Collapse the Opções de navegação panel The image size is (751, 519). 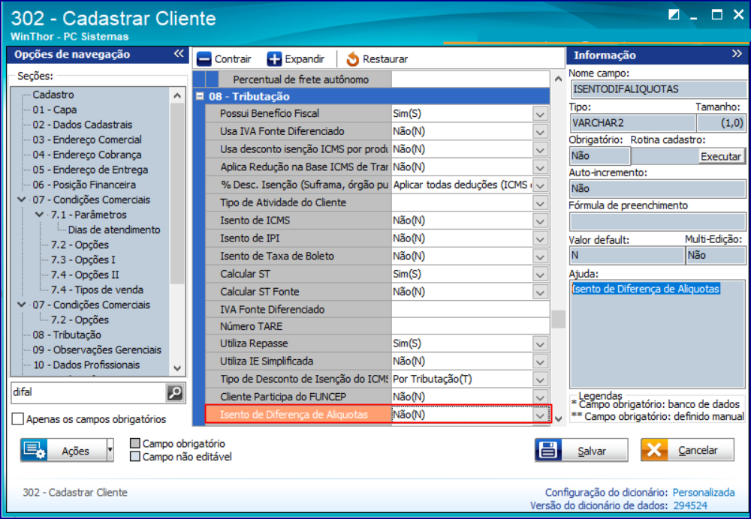coord(179,53)
